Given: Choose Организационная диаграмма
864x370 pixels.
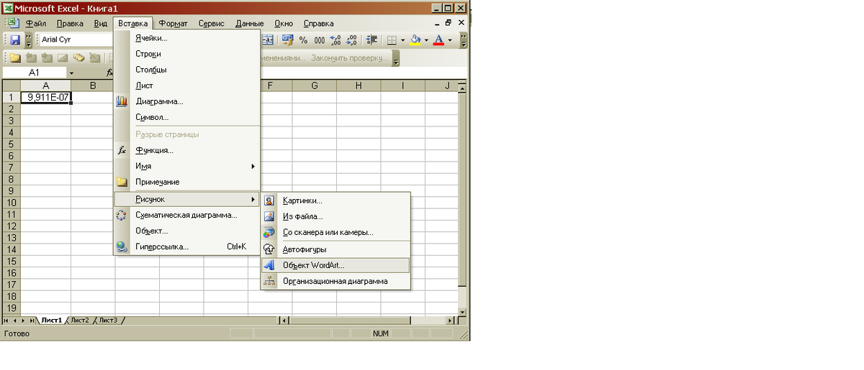Looking at the screenshot, I should (x=335, y=281).
